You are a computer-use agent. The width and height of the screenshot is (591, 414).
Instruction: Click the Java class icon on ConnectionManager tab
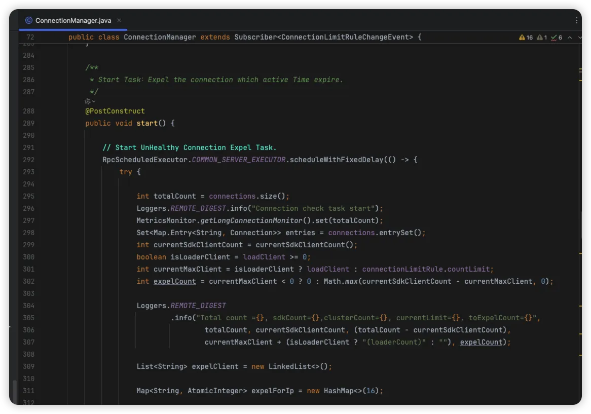(29, 20)
